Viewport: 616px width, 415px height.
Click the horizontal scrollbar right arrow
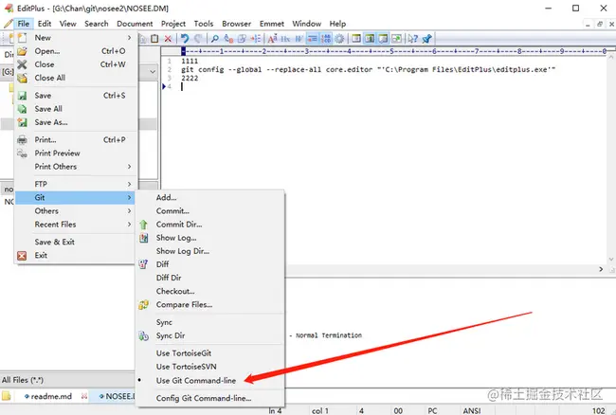601,269
